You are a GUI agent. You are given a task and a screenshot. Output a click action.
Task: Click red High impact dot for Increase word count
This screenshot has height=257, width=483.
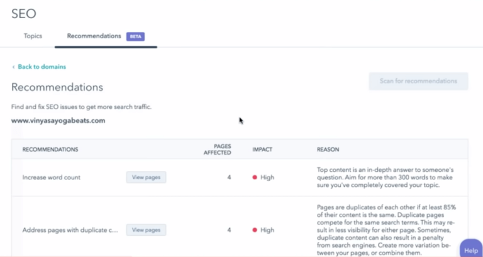(x=255, y=177)
